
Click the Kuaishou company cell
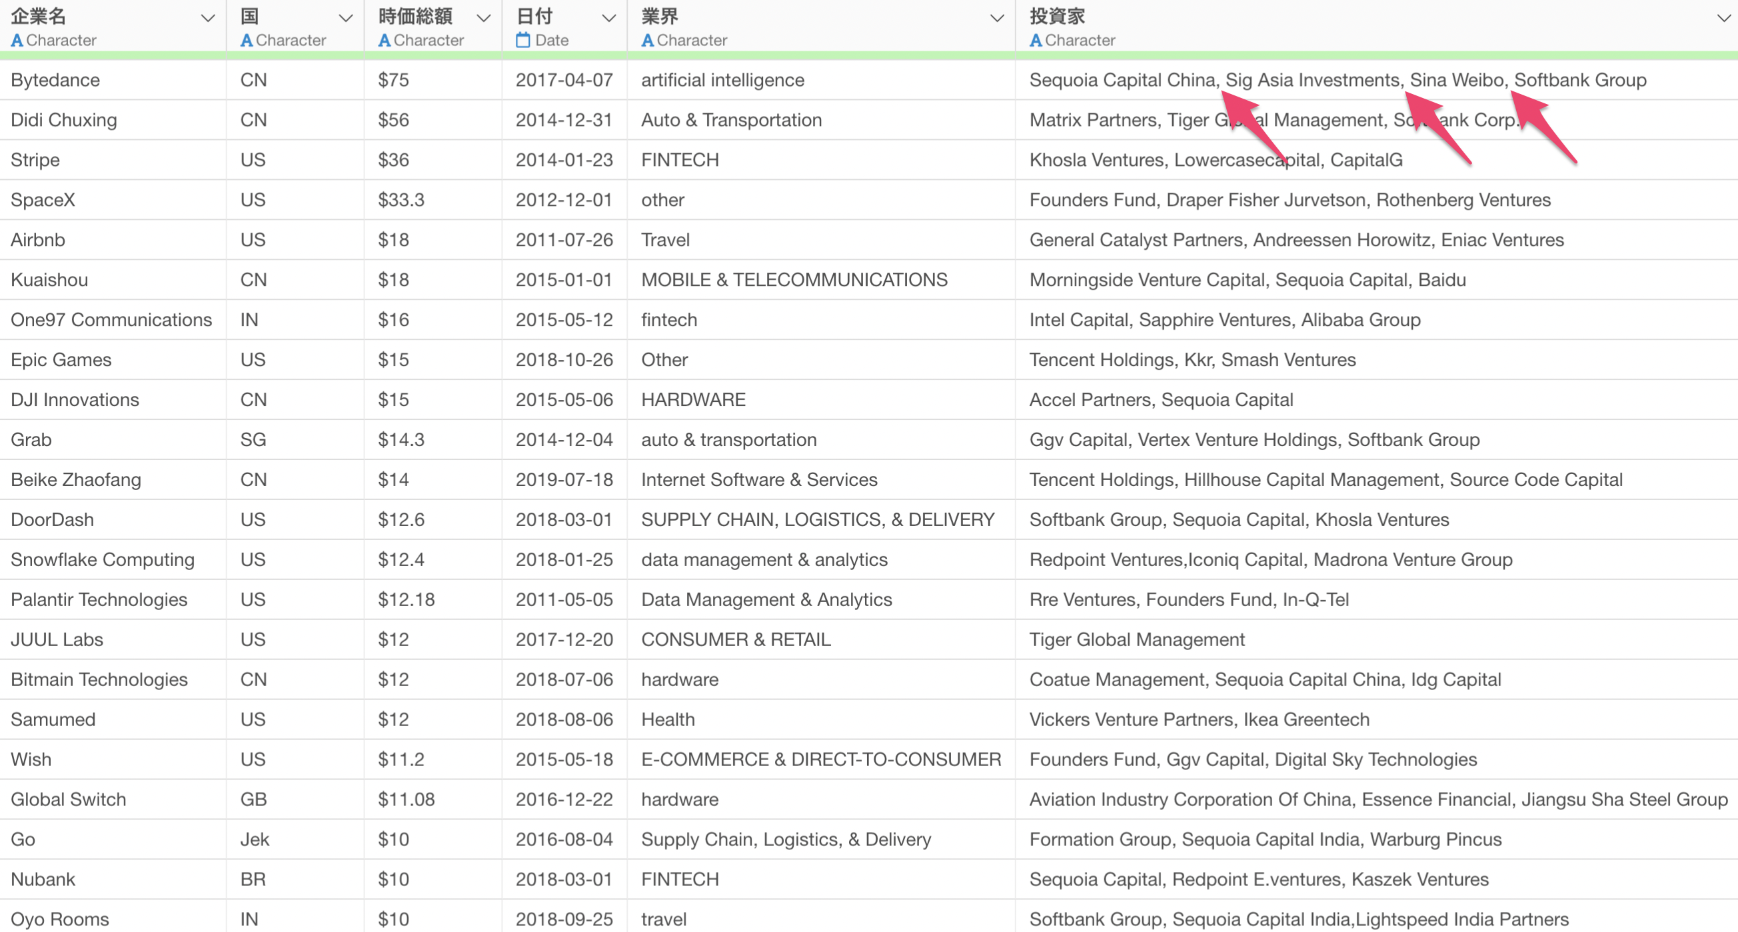(113, 280)
